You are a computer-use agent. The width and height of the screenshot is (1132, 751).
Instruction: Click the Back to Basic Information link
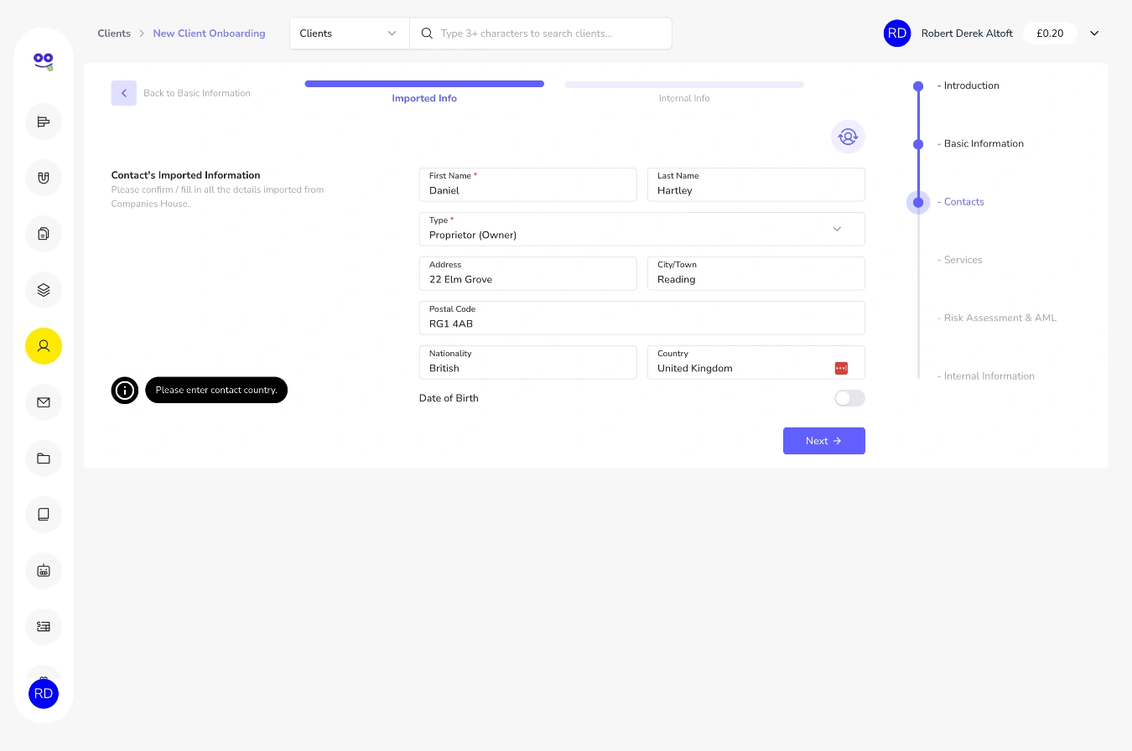point(197,93)
